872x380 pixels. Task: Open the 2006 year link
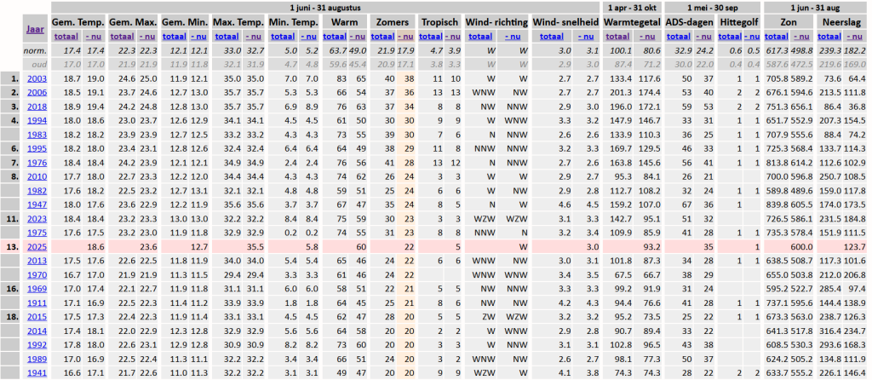click(37, 92)
